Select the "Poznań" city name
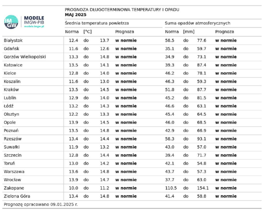This screenshot has height=214, width=264. tap(11, 131)
